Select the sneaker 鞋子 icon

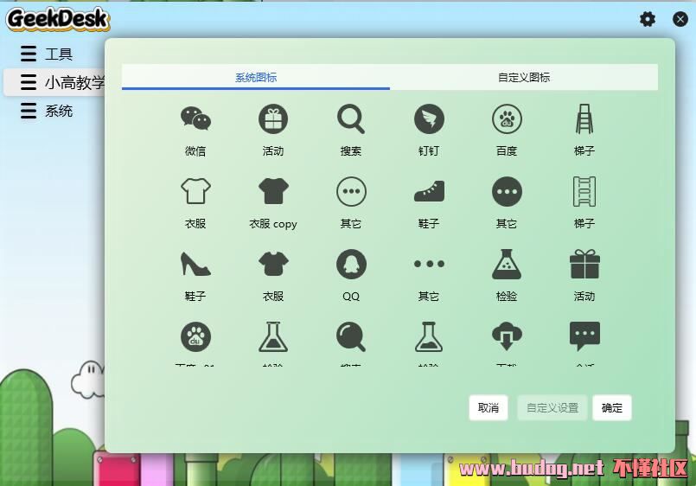point(429,191)
